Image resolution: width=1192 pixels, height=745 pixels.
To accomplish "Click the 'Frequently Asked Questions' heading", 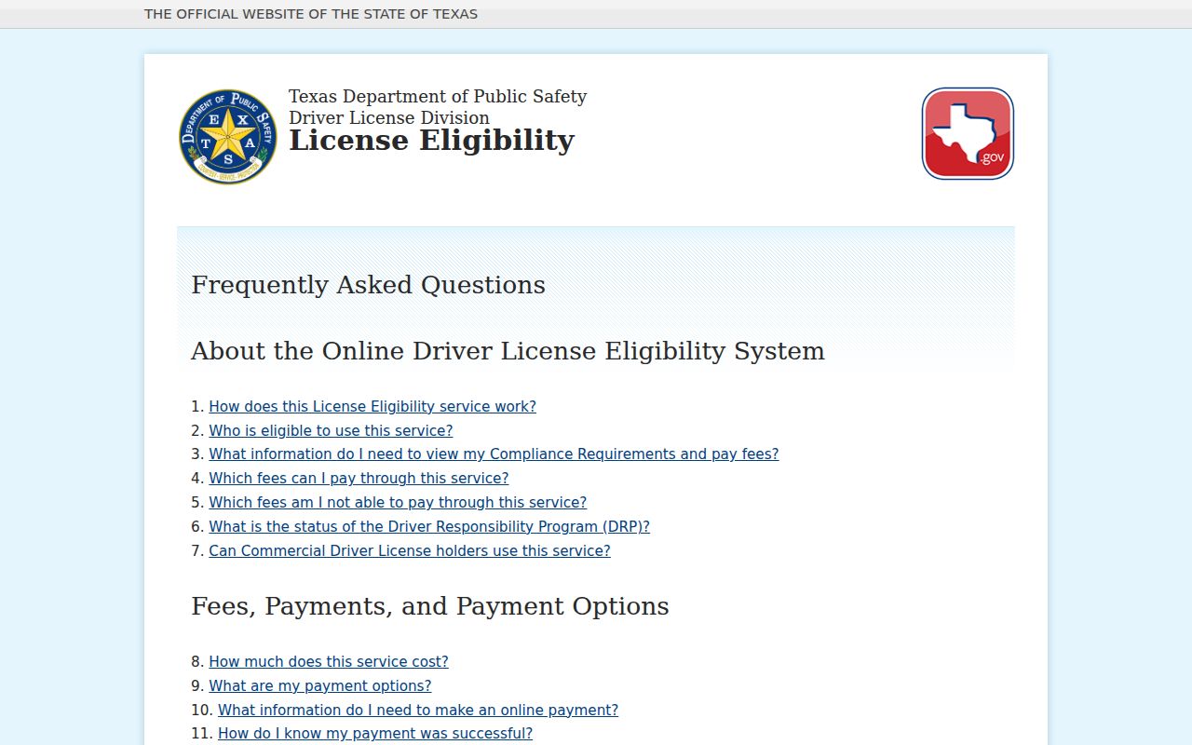I will 369,285.
